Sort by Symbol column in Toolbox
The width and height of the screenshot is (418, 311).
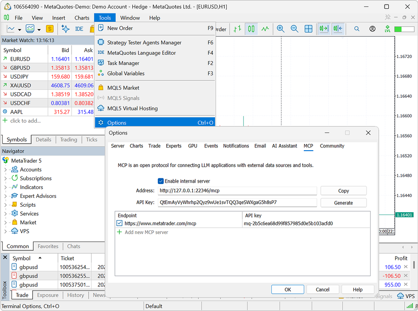[33, 258]
